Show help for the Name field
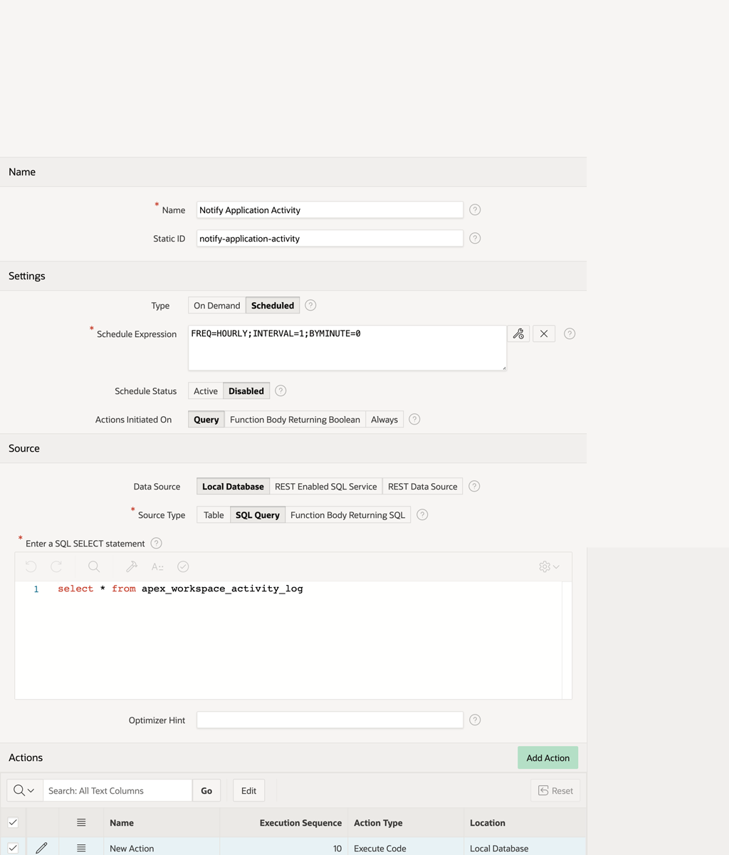Image resolution: width=729 pixels, height=855 pixels. (475, 209)
